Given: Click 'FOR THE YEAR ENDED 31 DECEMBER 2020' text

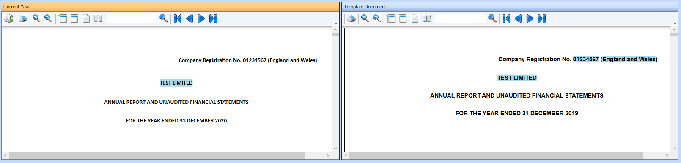Looking at the screenshot, I should coord(176,121).
